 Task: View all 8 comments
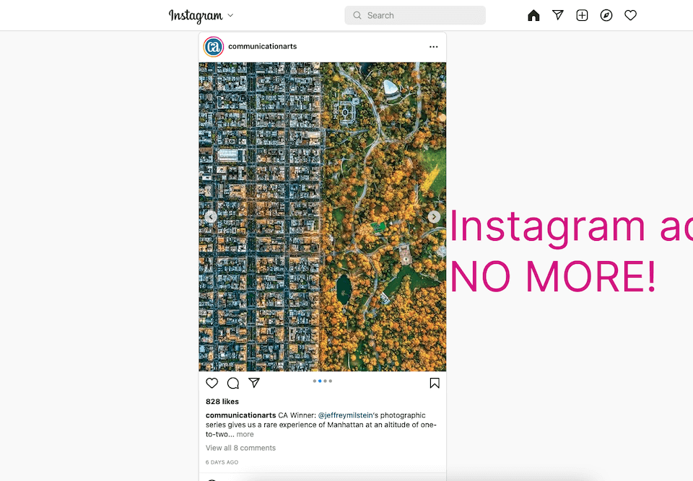[x=240, y=448]
